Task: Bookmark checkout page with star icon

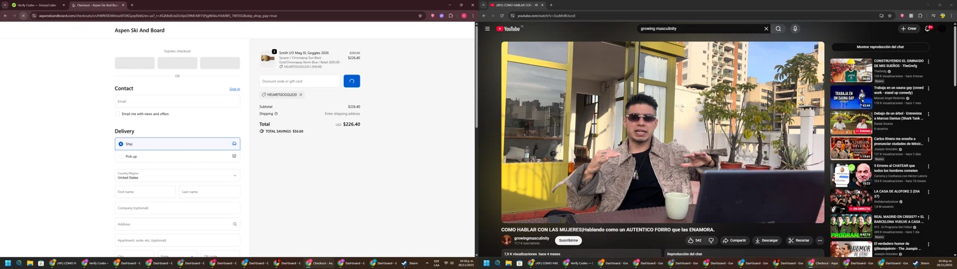Action: [420, 16]
